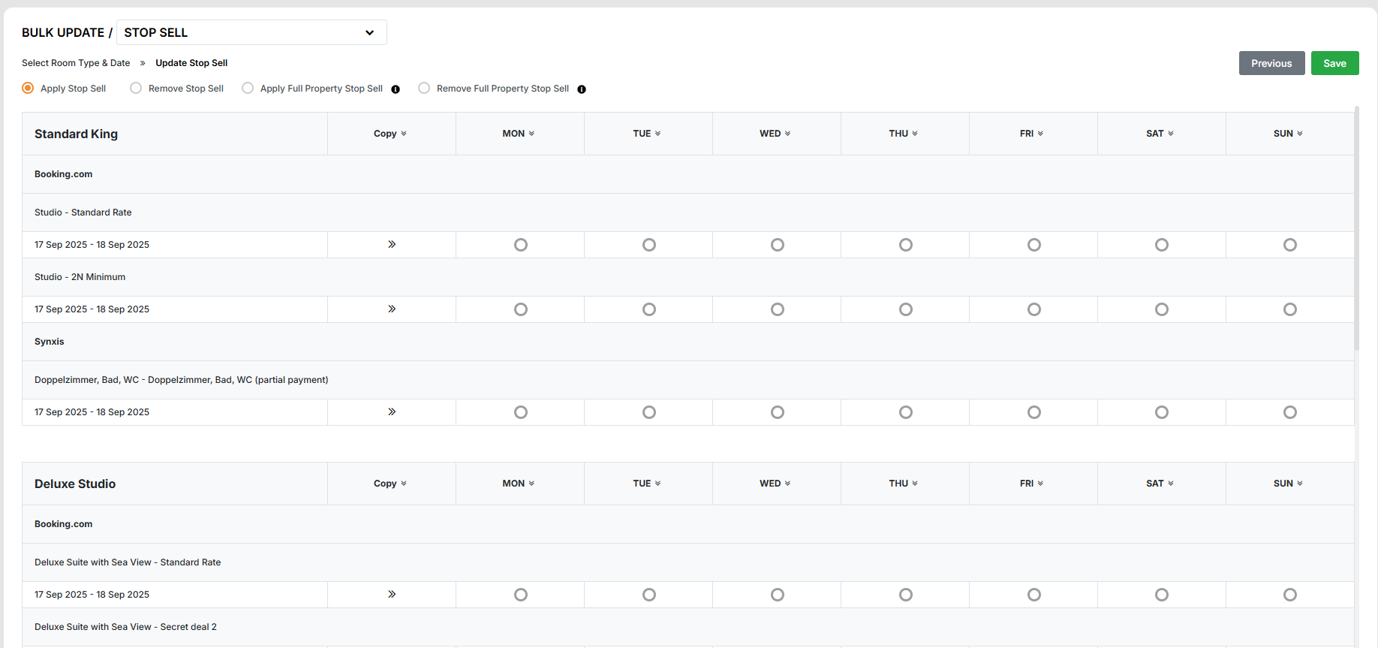Click info icon beside Remove Full Property Stop Sell
The image size is (1378, 648).
pyautogui.click(x=582, y=89)
